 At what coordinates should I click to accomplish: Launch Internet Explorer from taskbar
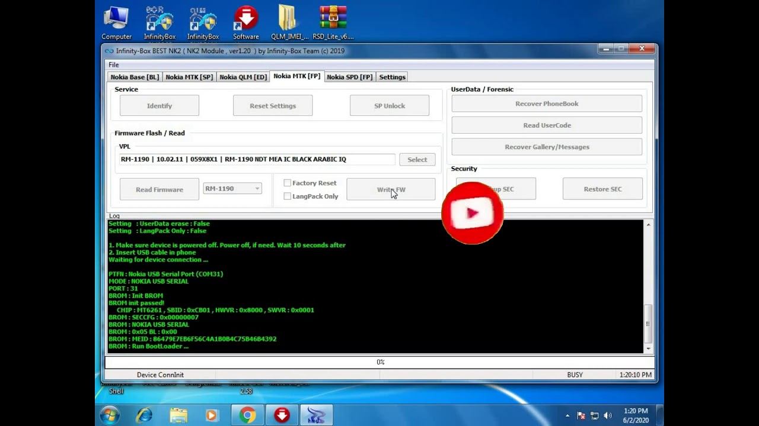144,415
